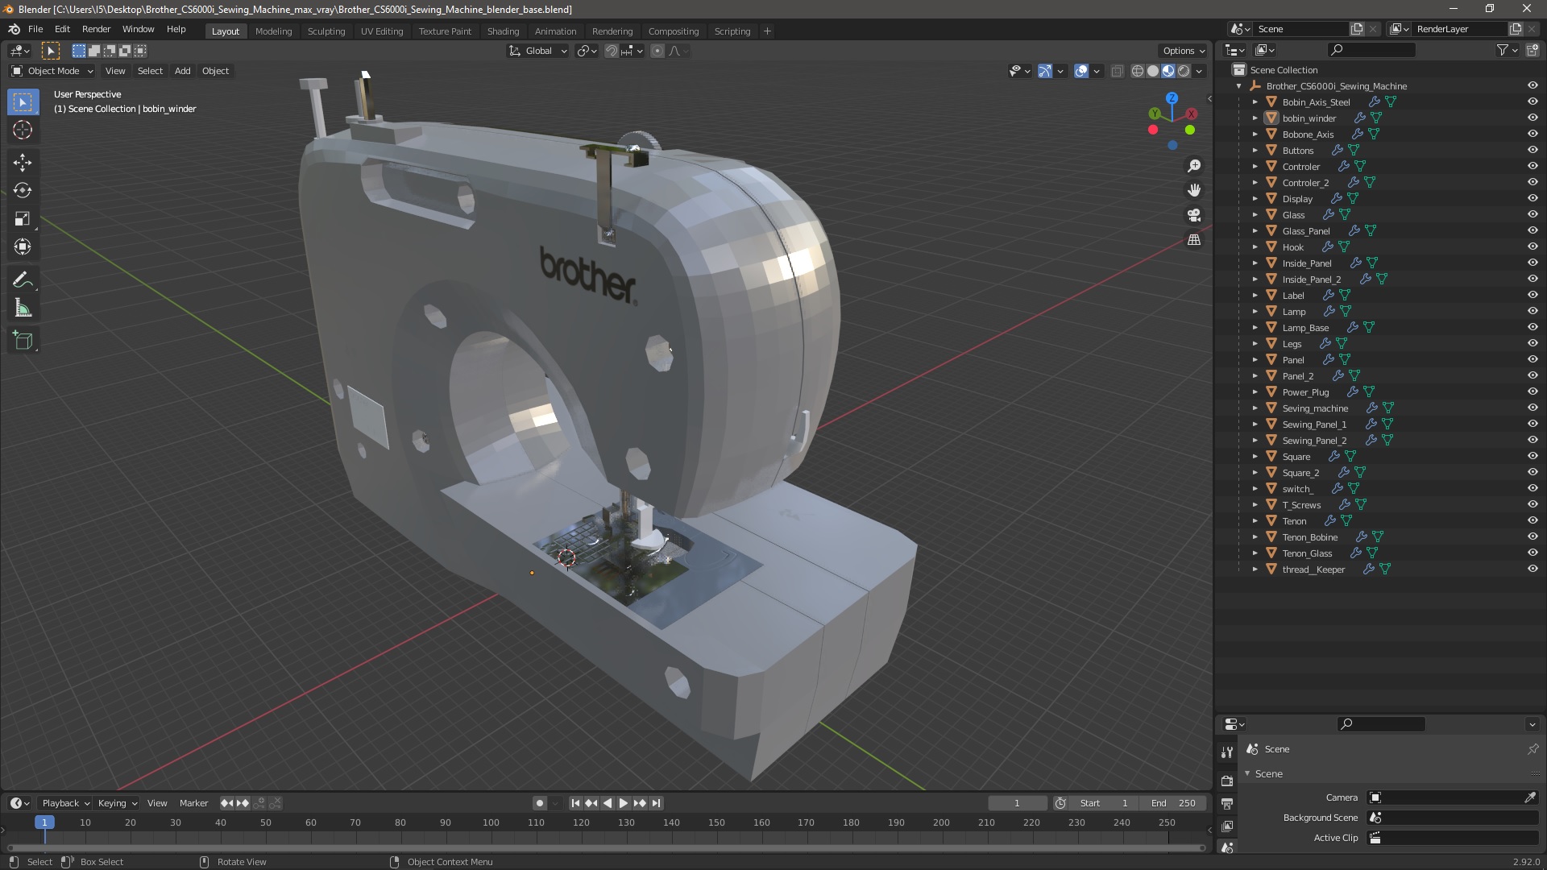Jump to the timeline end frame

point(657,803)
